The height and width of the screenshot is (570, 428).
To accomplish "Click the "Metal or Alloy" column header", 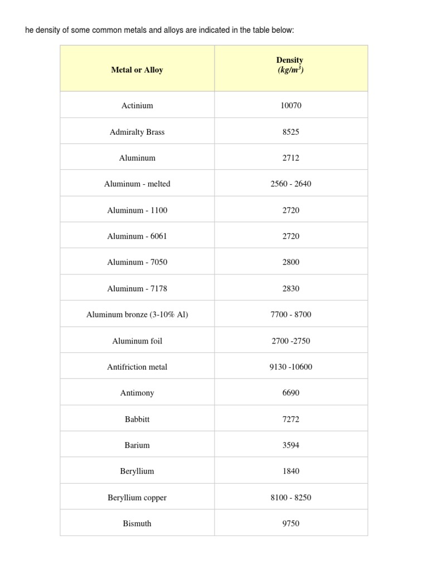I will coord(137,70).
